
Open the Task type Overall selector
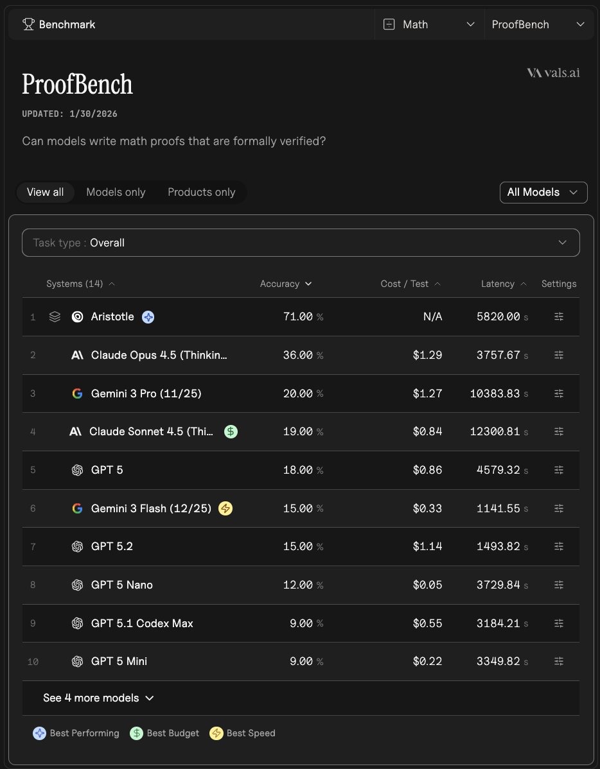point(301,243)
